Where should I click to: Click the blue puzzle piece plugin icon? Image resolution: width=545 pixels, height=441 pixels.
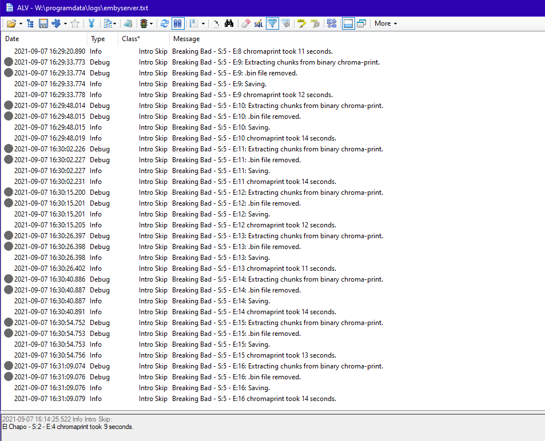56,23
